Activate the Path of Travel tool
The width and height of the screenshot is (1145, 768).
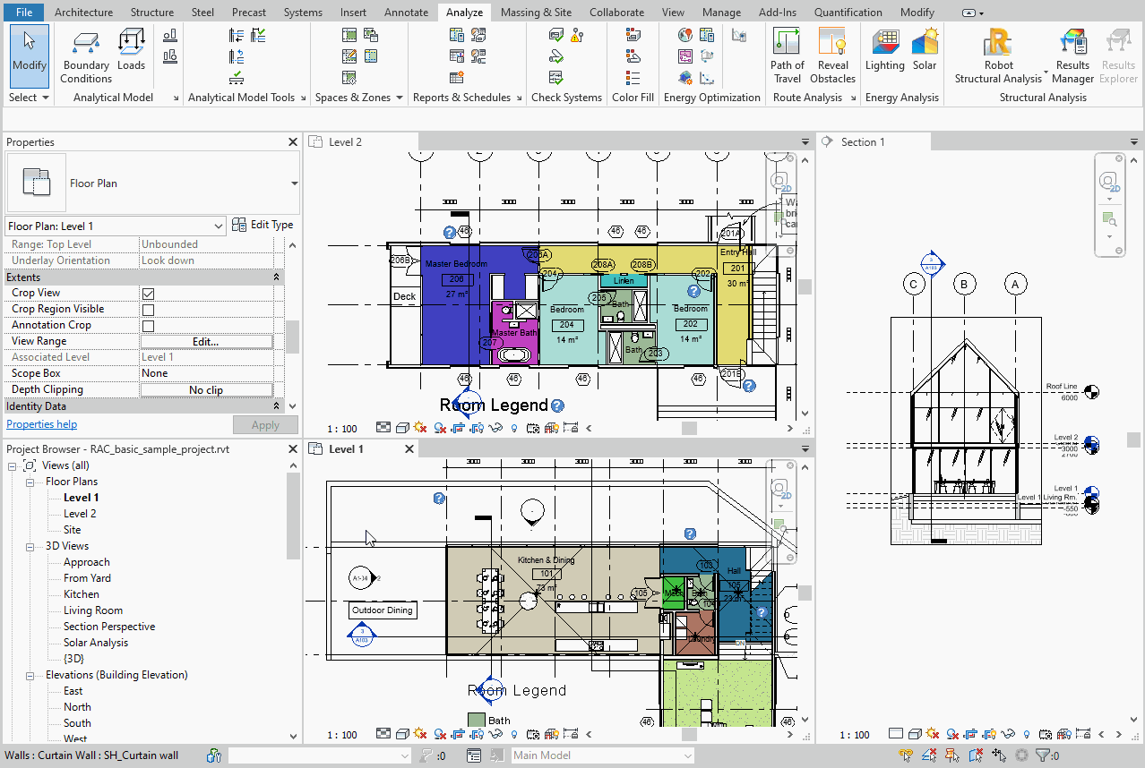click(787, 55)
